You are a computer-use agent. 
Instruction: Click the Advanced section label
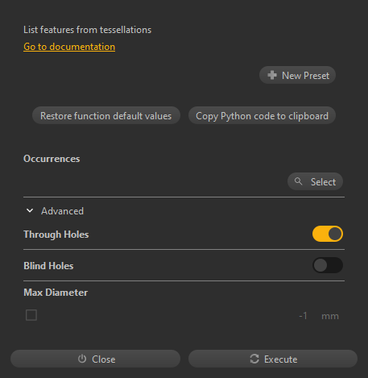pyautogui.click(x=62, y=211)
